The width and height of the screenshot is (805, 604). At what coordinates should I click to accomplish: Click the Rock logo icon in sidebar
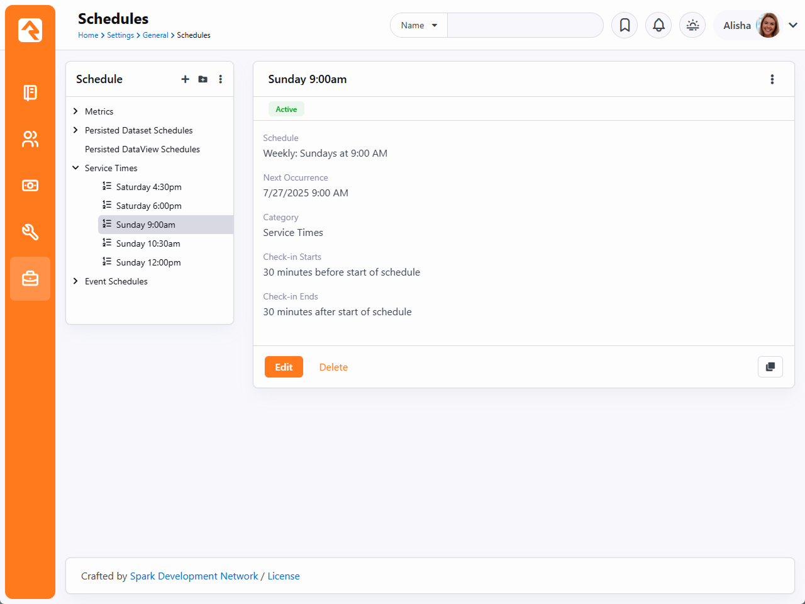coord(30,30)
